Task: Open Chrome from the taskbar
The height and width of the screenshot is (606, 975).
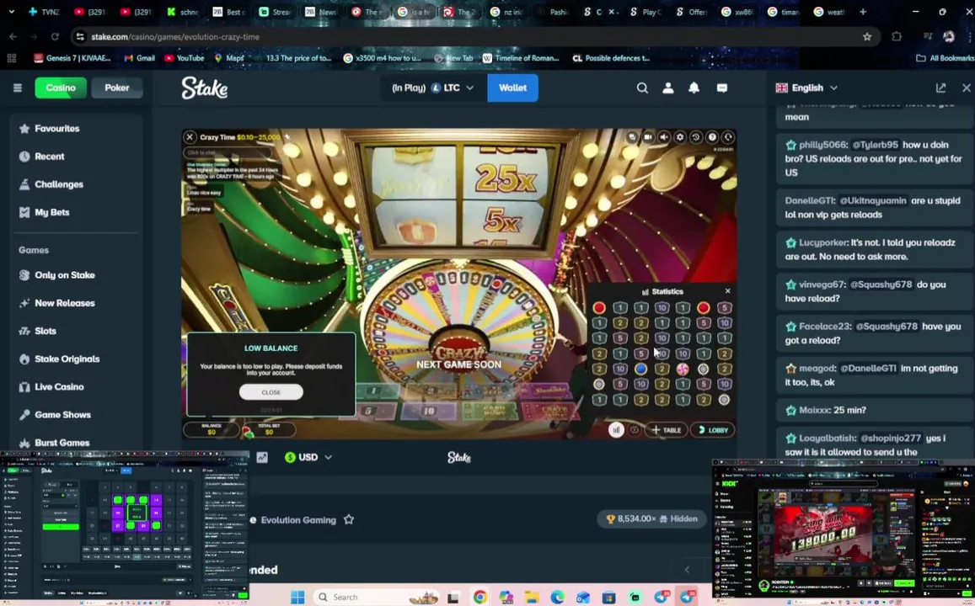Action: (479, 598)
